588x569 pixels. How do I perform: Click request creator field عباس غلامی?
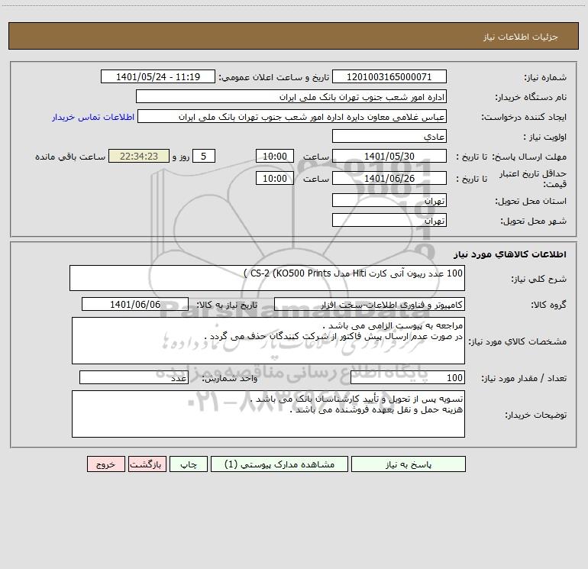click(292, 116)
